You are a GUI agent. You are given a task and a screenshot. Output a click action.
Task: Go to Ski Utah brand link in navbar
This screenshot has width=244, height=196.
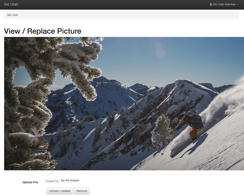tap(11, 4)
